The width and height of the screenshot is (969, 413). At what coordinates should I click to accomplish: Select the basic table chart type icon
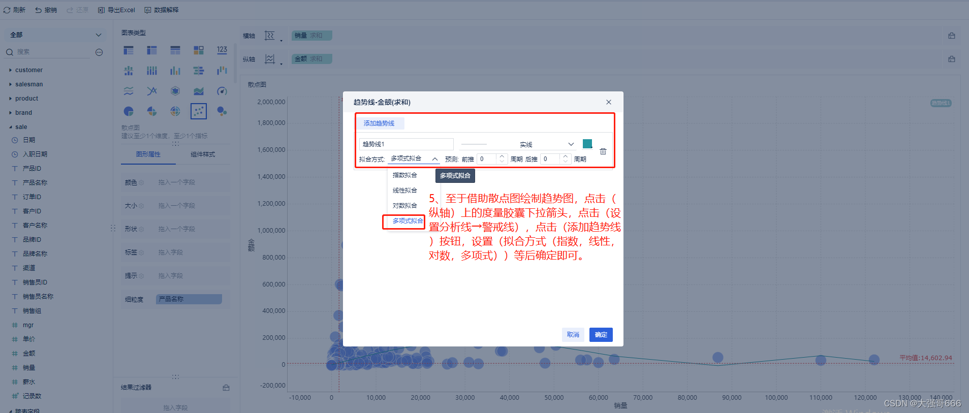click(129, 50)
